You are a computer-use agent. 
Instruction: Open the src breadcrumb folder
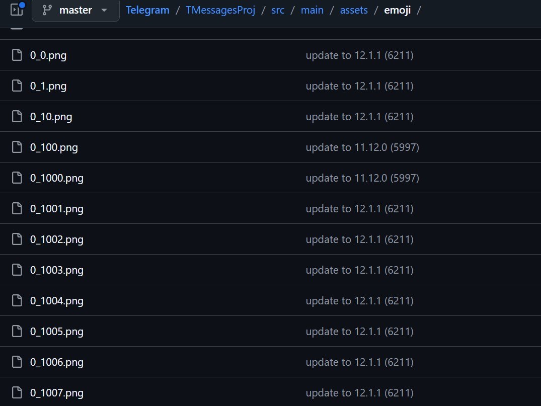tap(278, 10)
